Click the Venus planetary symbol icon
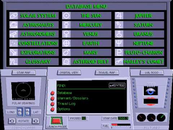This screenshot has height=130, width=173. 66,34
